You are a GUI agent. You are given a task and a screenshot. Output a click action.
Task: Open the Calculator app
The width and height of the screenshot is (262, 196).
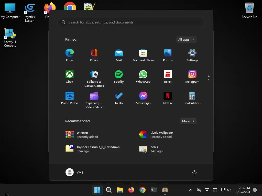(192, 98)
